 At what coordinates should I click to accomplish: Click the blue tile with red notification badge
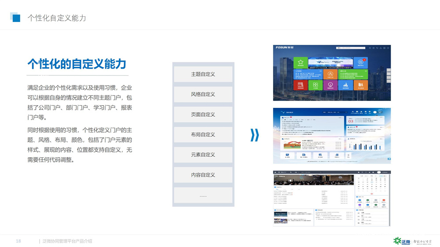click(361, 63)
